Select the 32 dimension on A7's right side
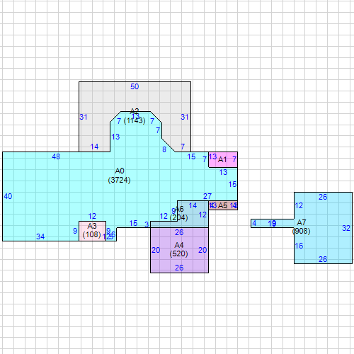 [346, 228]
